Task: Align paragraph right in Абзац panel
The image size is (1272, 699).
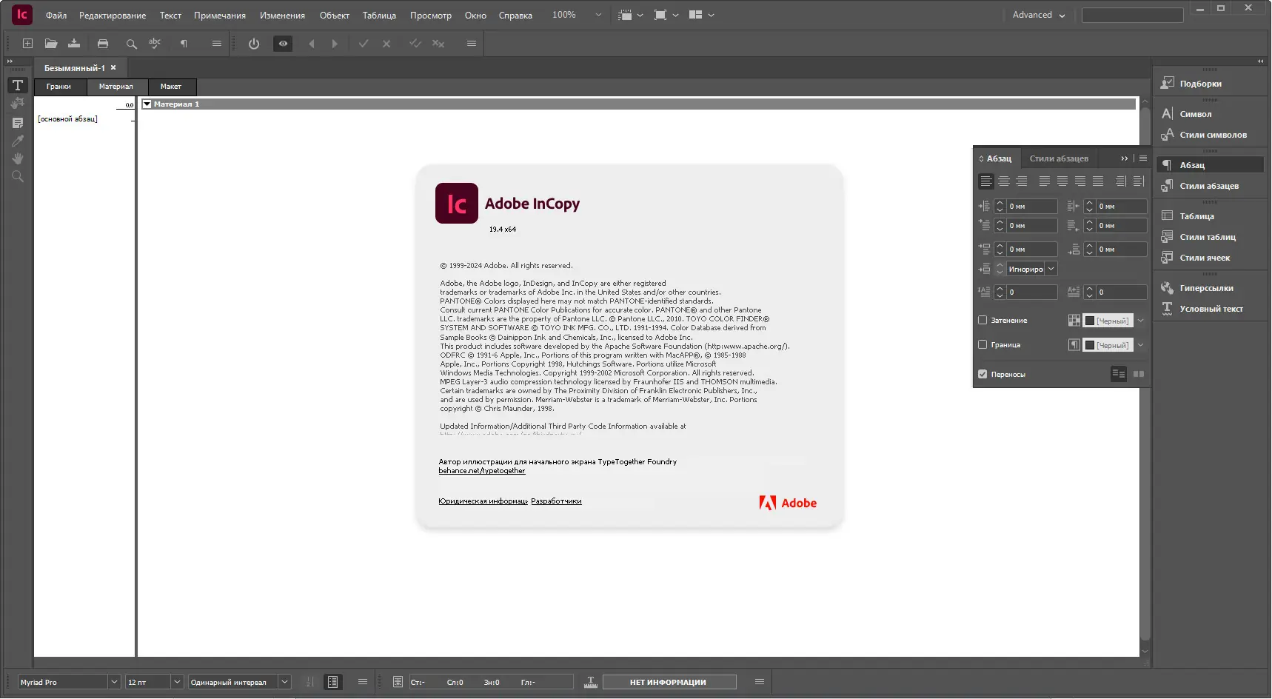Action: (1021, 181)
